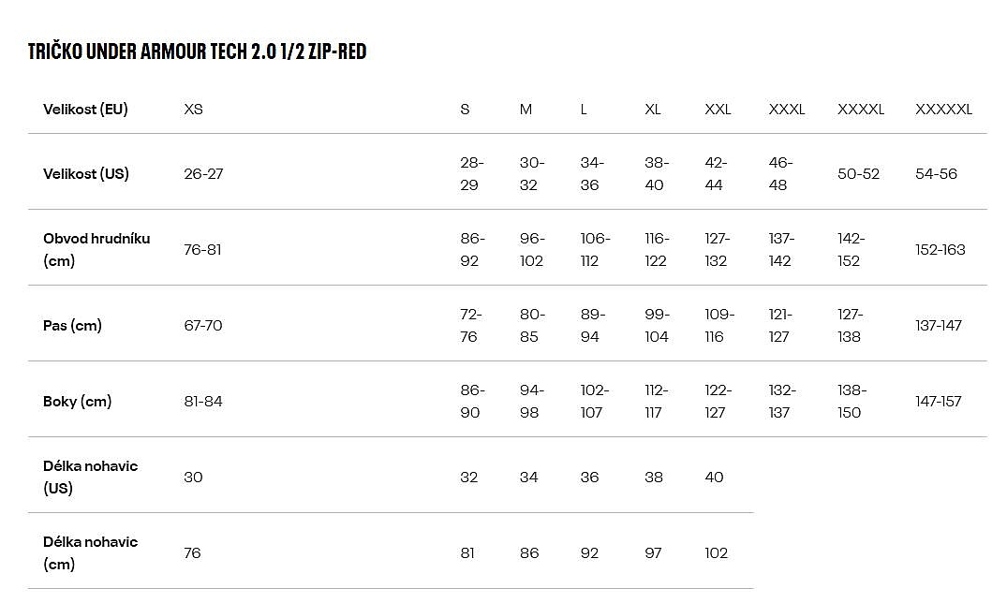Screen dimensions: 992x603
Task: Click chest measurement 152-163
Action: point(940,250)
